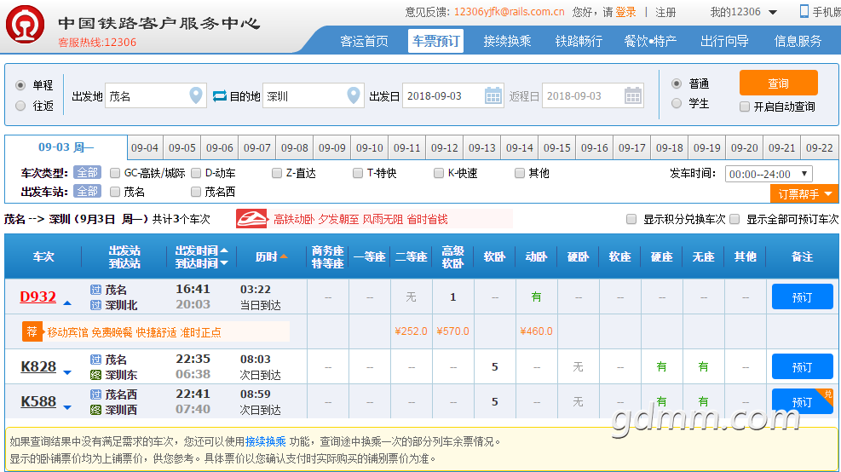Open train number K828 link

[38, 367]
